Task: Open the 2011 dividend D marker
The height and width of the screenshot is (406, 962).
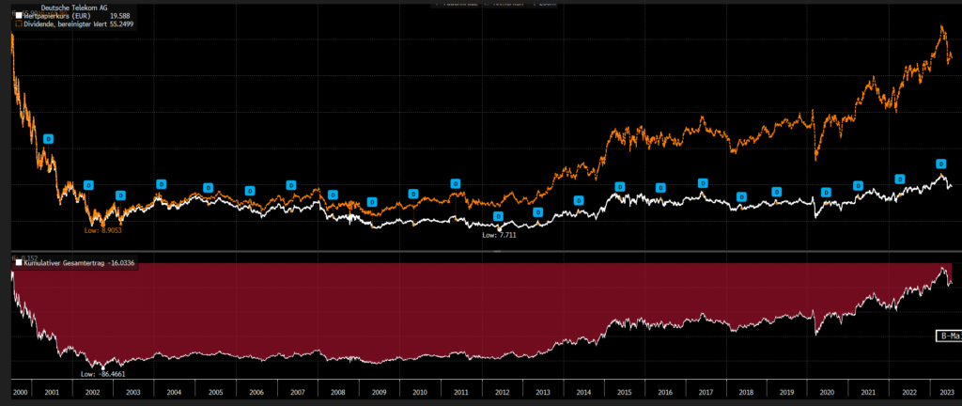Action: pyautogui.click(x=456, y=183)
